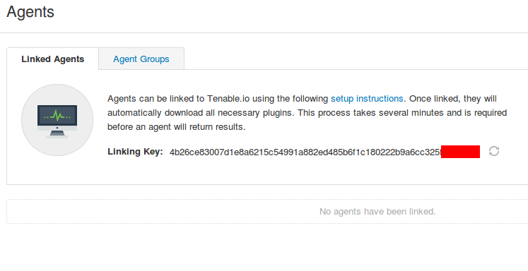Screen dimensions: 528x271
Task: Click the monitor heartbeat agent icon
Action: (57, 121)
